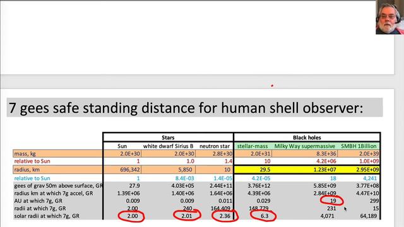Click the 'AU at which 7g, GR' label

click(38, 201)
